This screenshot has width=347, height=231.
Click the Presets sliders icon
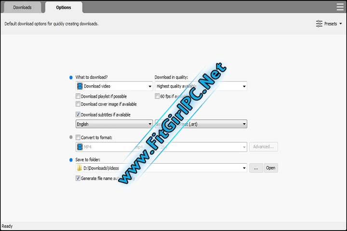[319, 24]
